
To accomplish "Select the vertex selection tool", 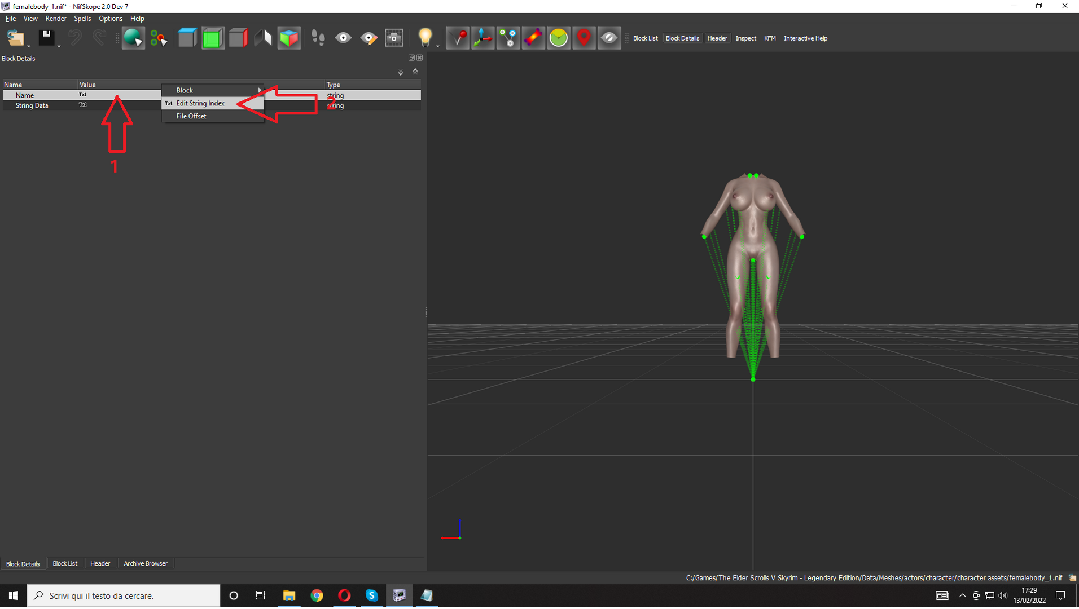I will coord(159,38).
